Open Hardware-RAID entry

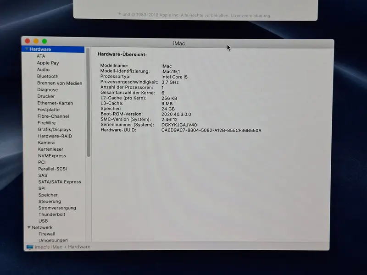[55, 136]
